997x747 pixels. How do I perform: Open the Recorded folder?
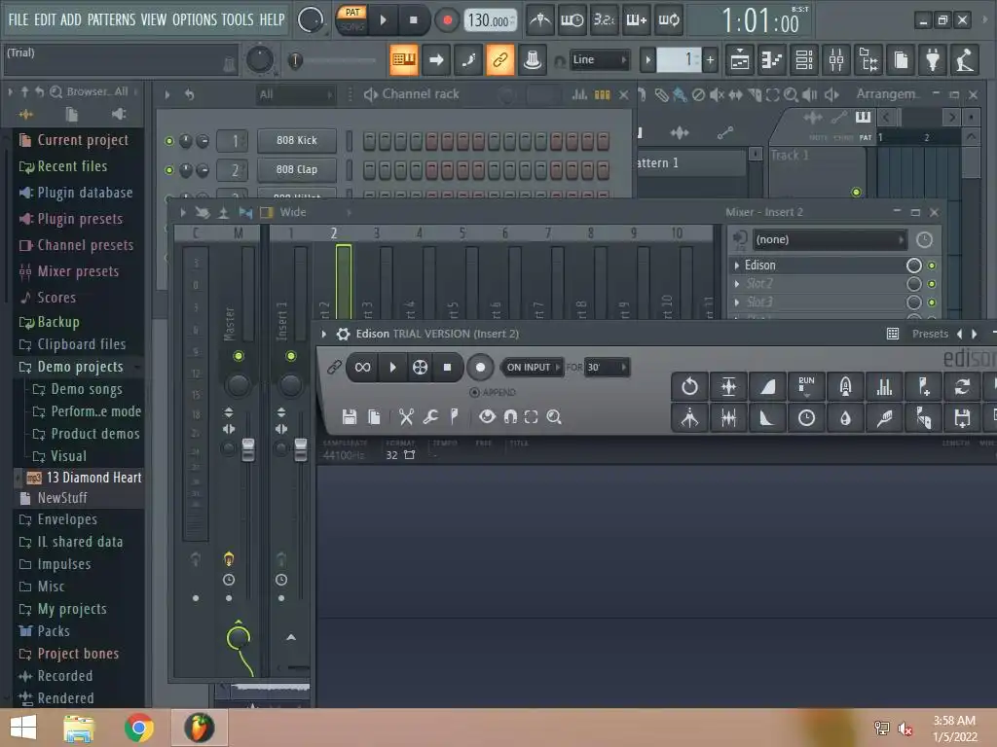[64, 676]
